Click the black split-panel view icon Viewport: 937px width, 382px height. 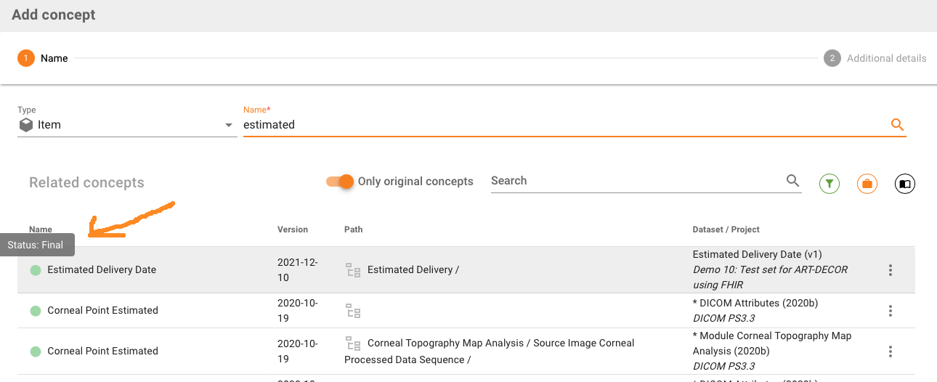pos(904,184)
